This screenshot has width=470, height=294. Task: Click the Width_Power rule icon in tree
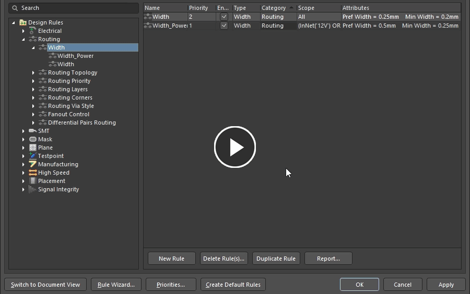point(52,56)
